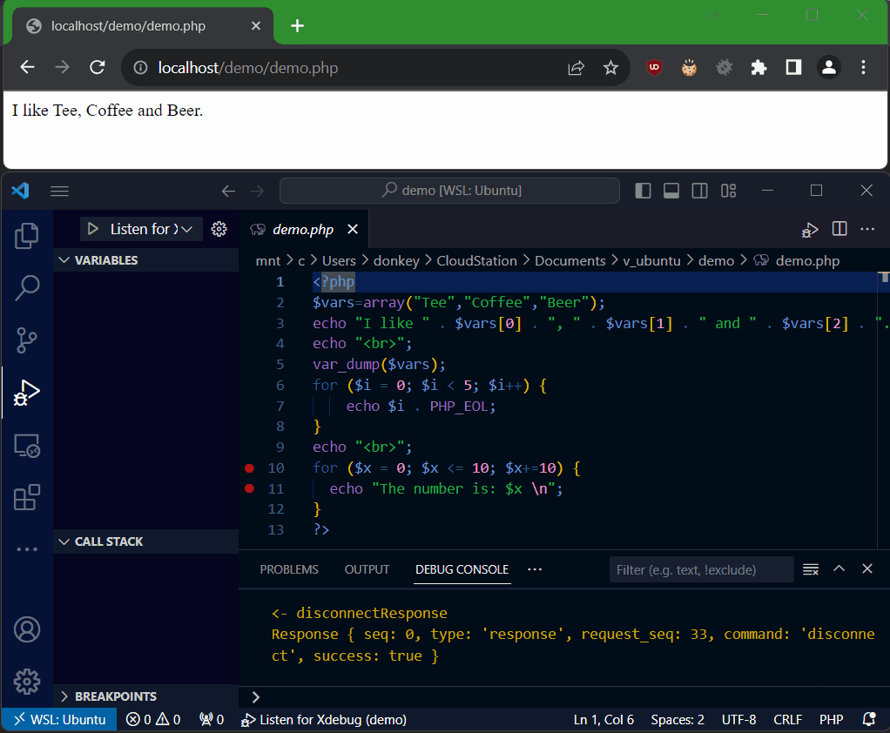Click the uBlock Origin extension icon in Chrome

(x=654, y=67)
